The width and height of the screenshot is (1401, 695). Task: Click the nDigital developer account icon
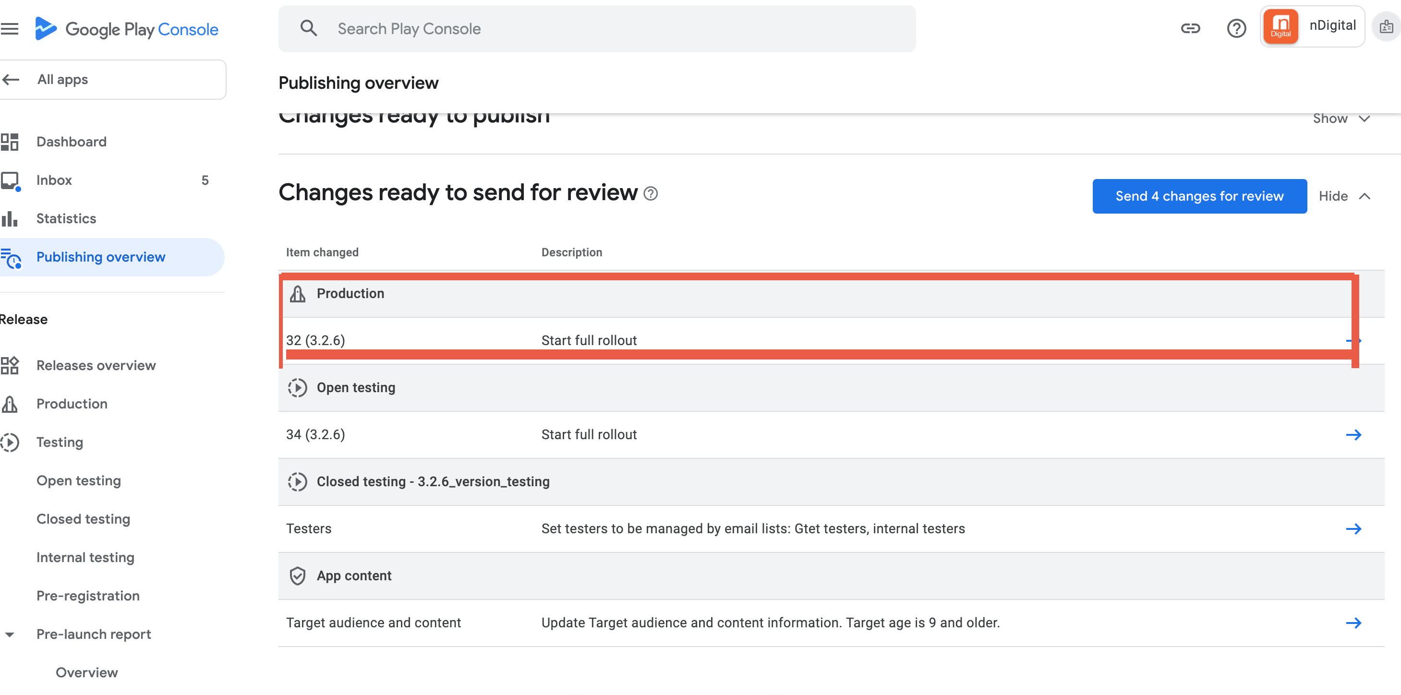pyautogui.click(x=1280, y=27)
